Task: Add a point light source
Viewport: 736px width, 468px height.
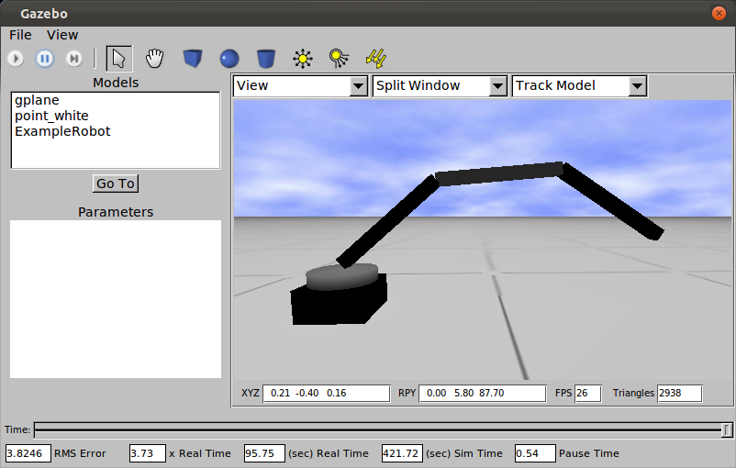Action: [x=303, y=59]
